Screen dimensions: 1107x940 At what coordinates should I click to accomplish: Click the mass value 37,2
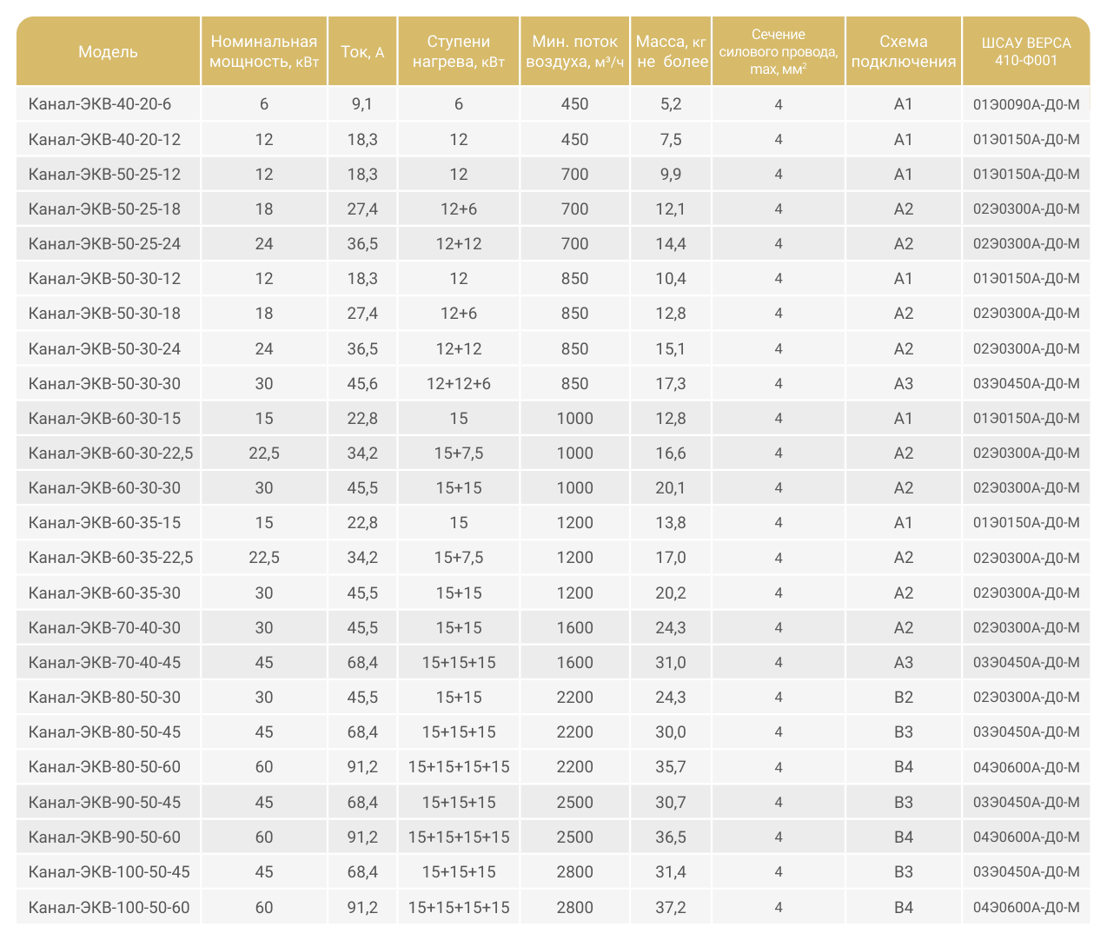[671, 907]
